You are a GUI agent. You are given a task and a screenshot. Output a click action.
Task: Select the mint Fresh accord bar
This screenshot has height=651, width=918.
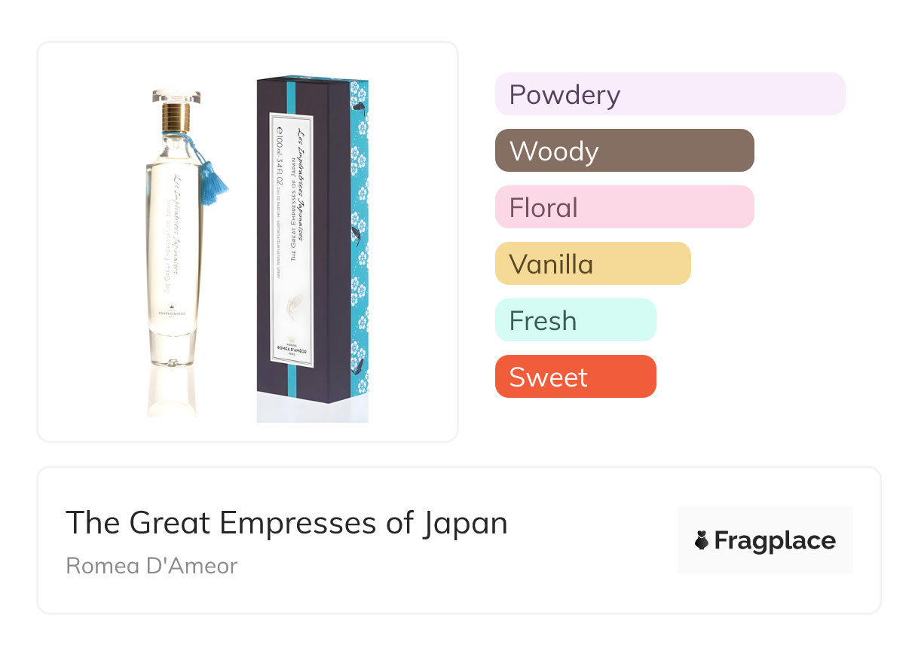click(x=575, y=320)
